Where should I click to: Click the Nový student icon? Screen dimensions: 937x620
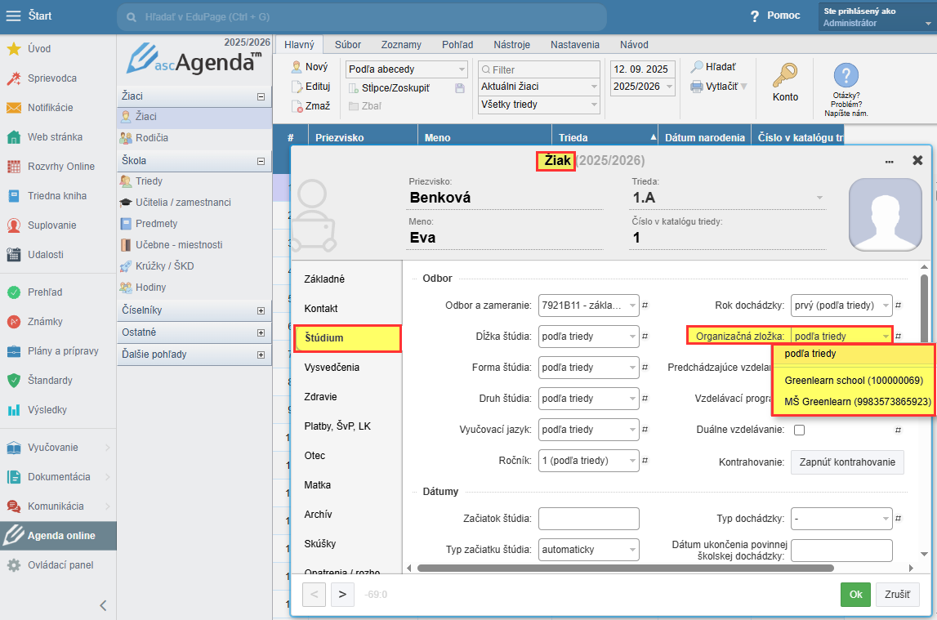pyautogui.click(x=297, y=67)
